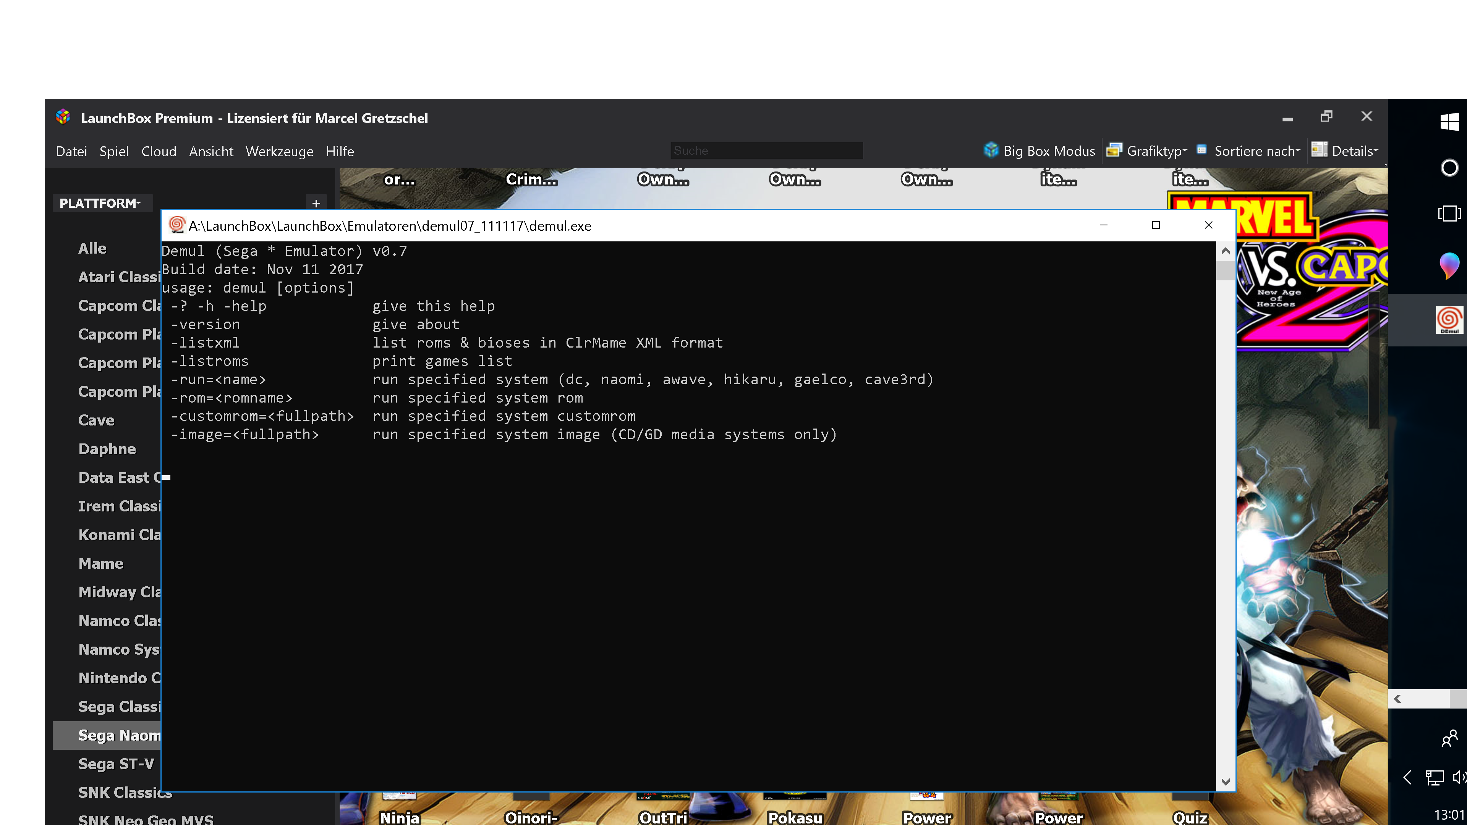Open the Datei menu
Viewport: 1467px width, 825px height.
(x=71, y=152)
